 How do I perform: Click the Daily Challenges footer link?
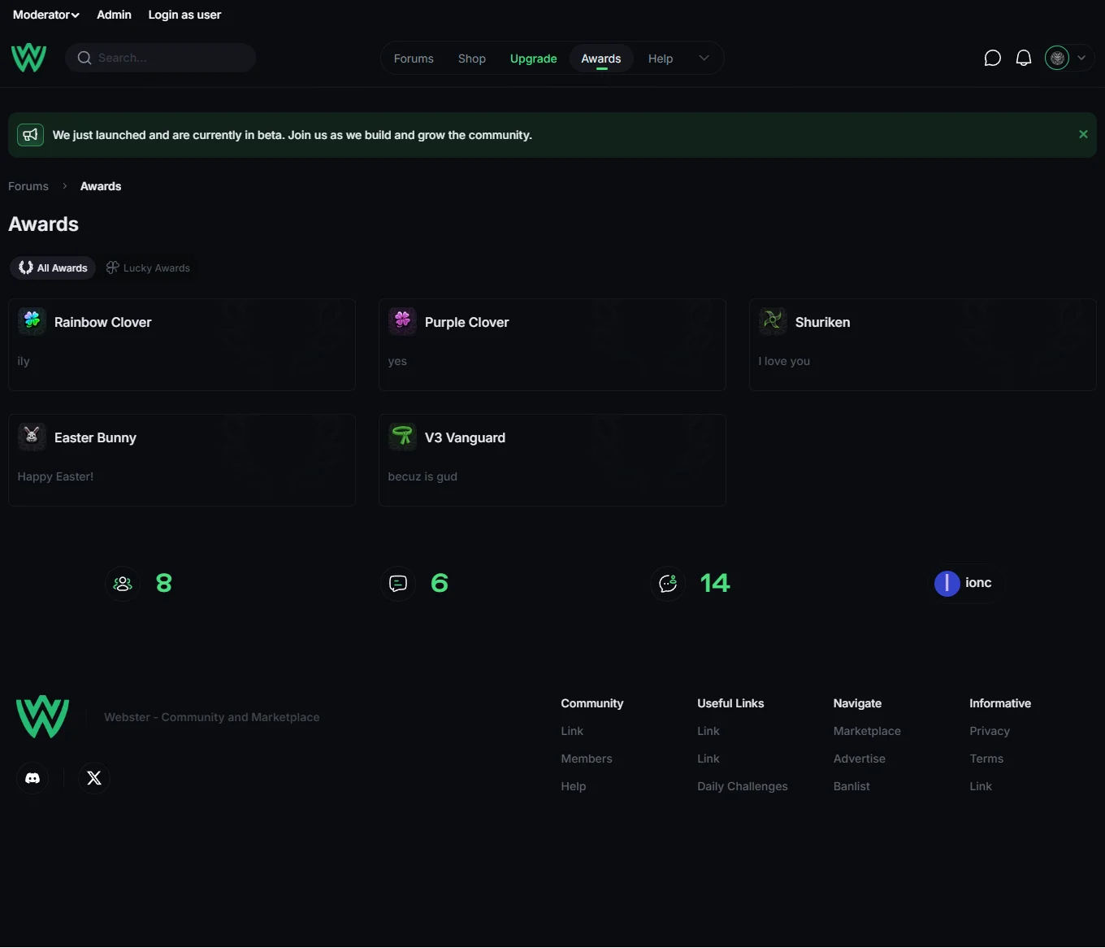coord(742,786)
